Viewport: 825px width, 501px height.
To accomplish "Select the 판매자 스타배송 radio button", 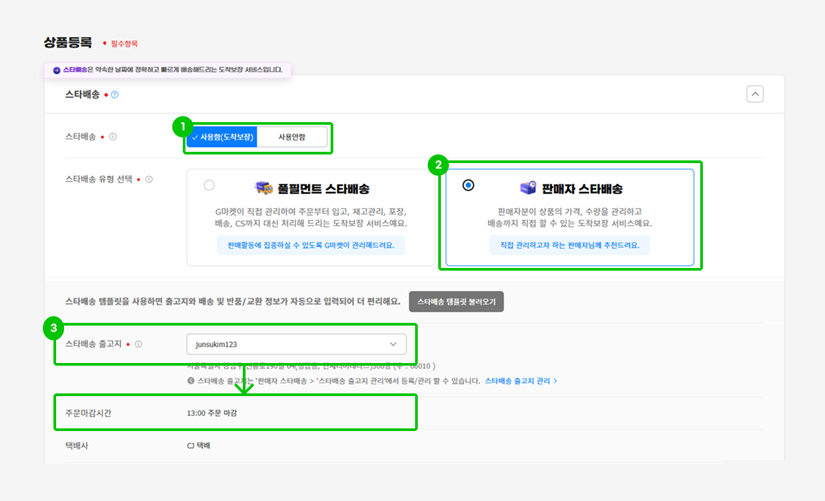I will pos(469,185).
